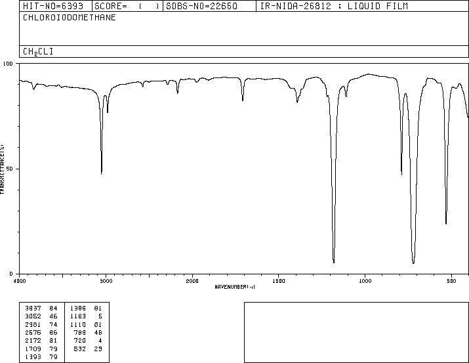Select peak value 3837 in table

coord(33,309)
